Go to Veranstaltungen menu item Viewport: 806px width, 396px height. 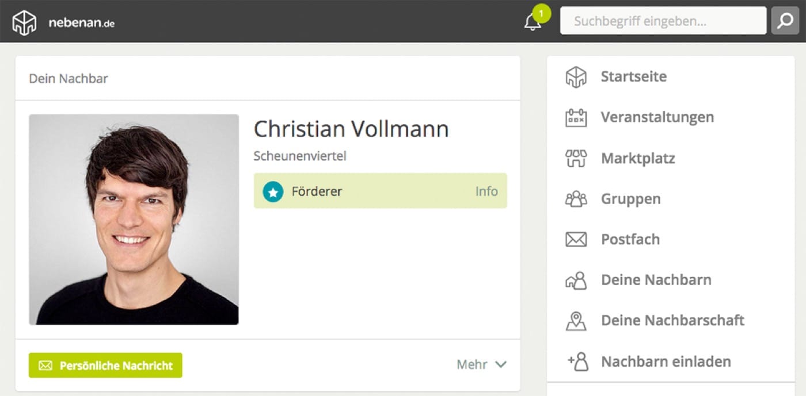click(x=657, y=117)
